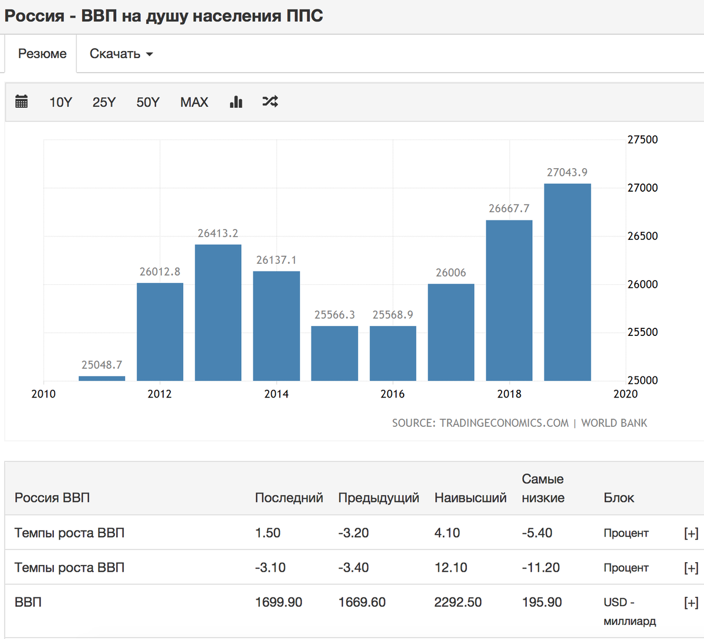This screenshot has height=639, width=704.
Task: Open the Скачать dropdown menu
Action: click(121, 54)
